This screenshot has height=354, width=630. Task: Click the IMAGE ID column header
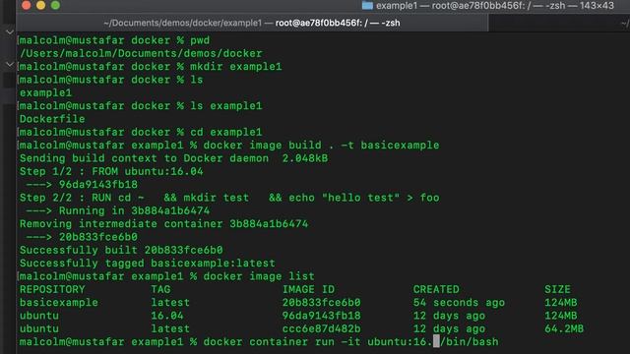pos(308,289)
